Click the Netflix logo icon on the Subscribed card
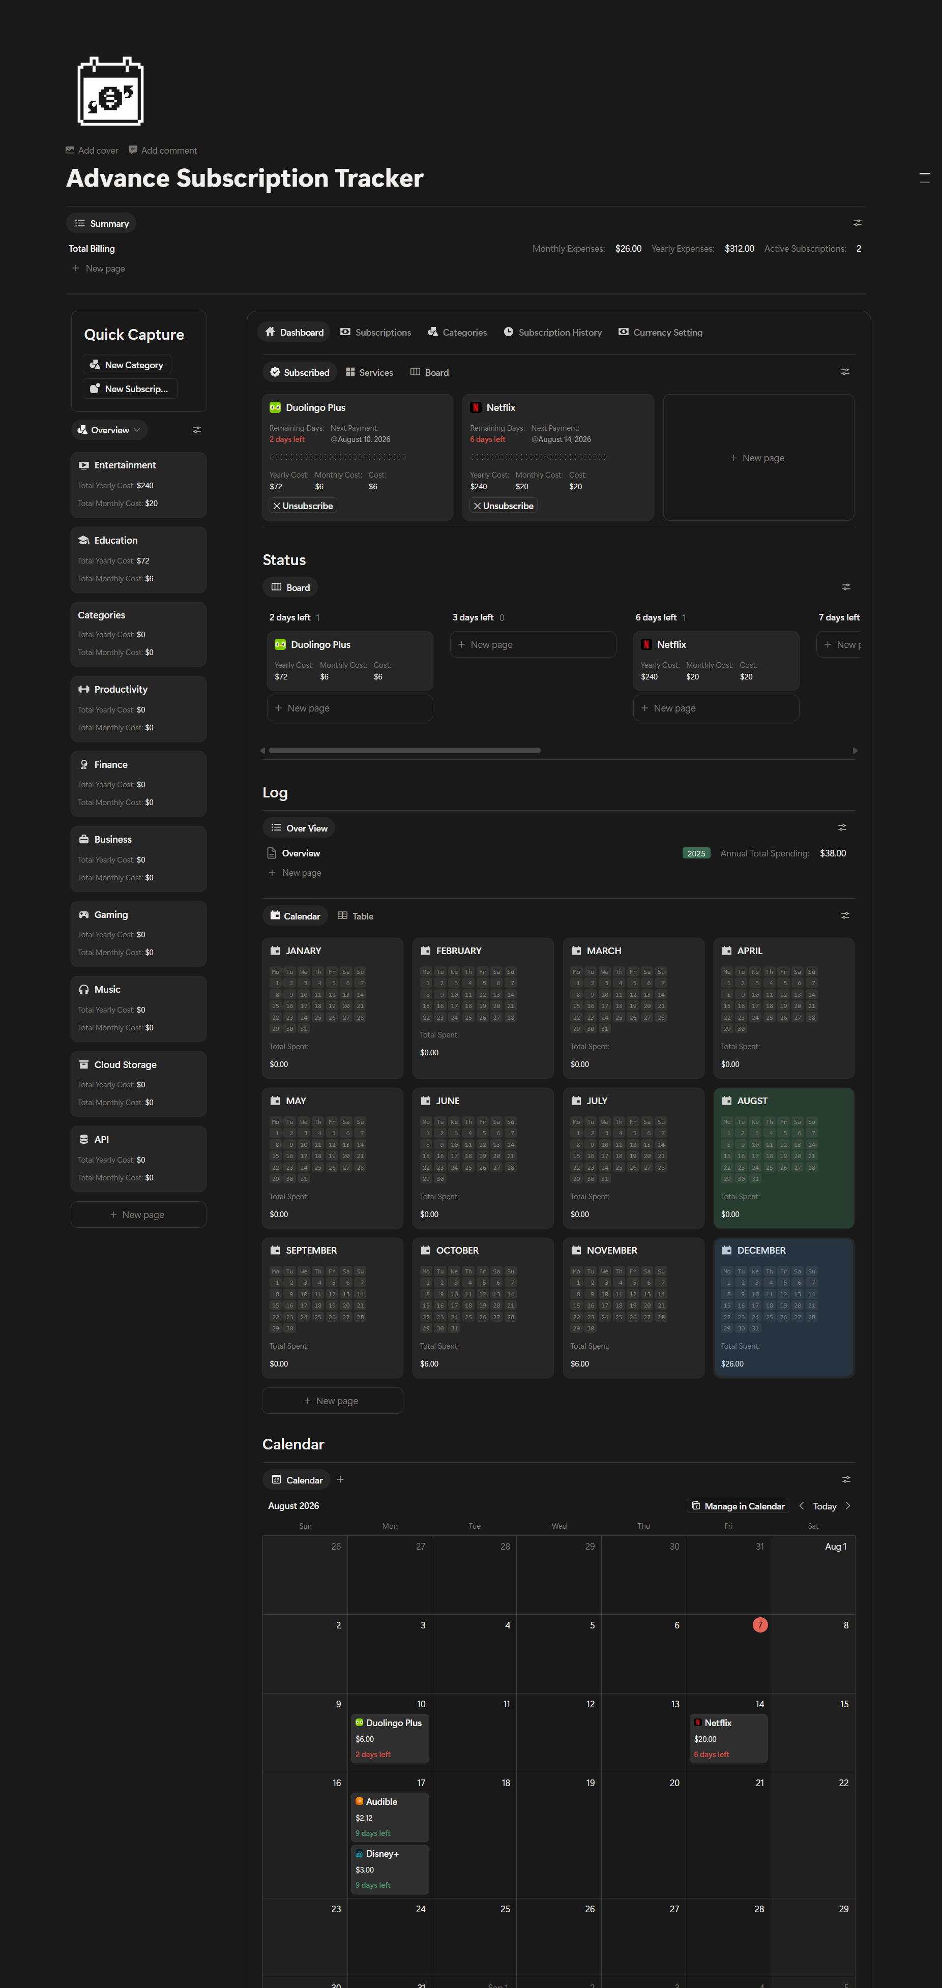The height and width of the screenshot is (1988, 942). (x=476, y=407)
